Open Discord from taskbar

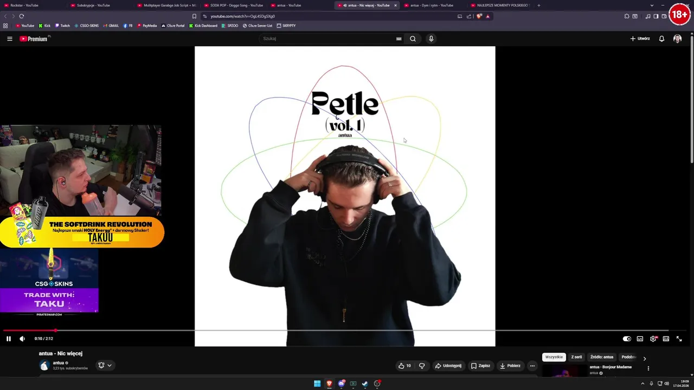(x=341, y=383)
